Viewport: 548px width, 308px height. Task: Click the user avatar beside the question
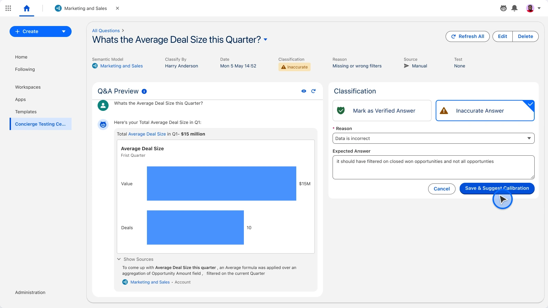point(103,105)
